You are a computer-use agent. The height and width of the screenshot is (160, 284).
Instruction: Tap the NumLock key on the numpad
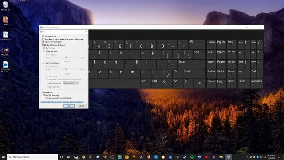click(257, 84)
